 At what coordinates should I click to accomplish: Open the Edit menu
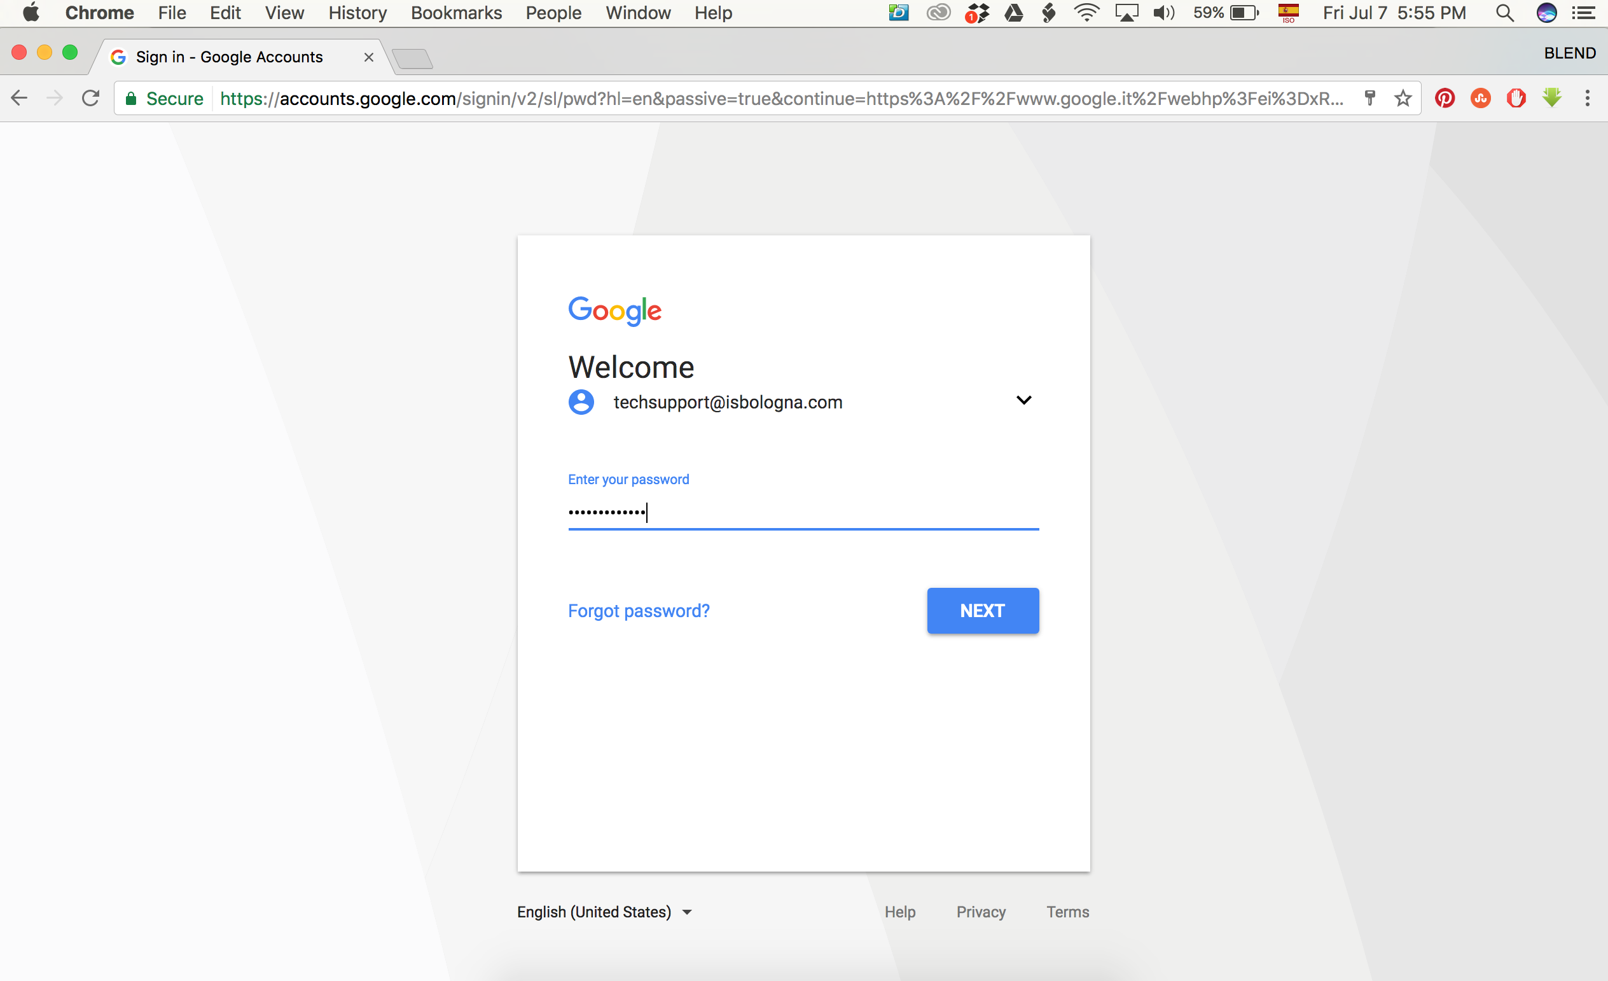[x=225, y=13]
